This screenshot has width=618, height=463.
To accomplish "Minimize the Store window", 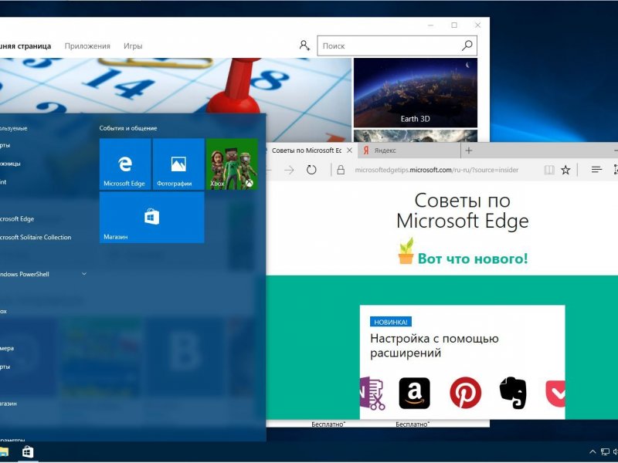I will [x=431, y=25].
